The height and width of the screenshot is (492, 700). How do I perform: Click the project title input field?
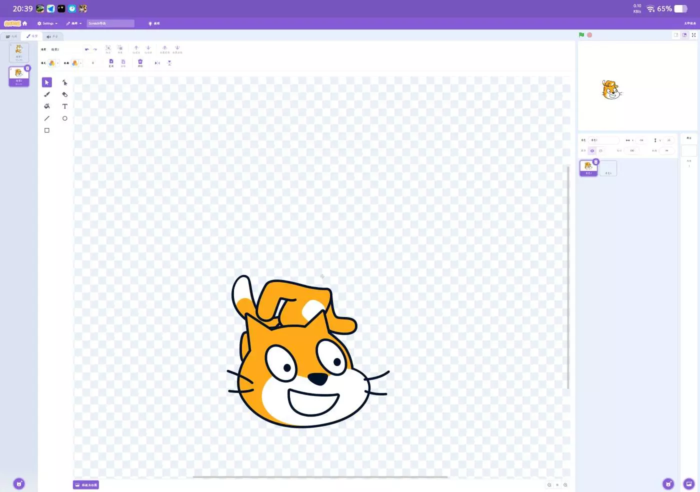(110, 23)
